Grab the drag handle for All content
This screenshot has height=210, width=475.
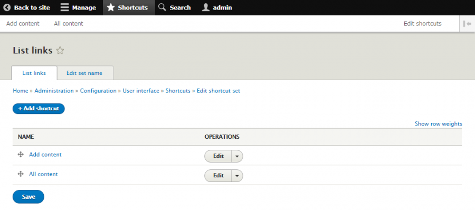[21, 174]
